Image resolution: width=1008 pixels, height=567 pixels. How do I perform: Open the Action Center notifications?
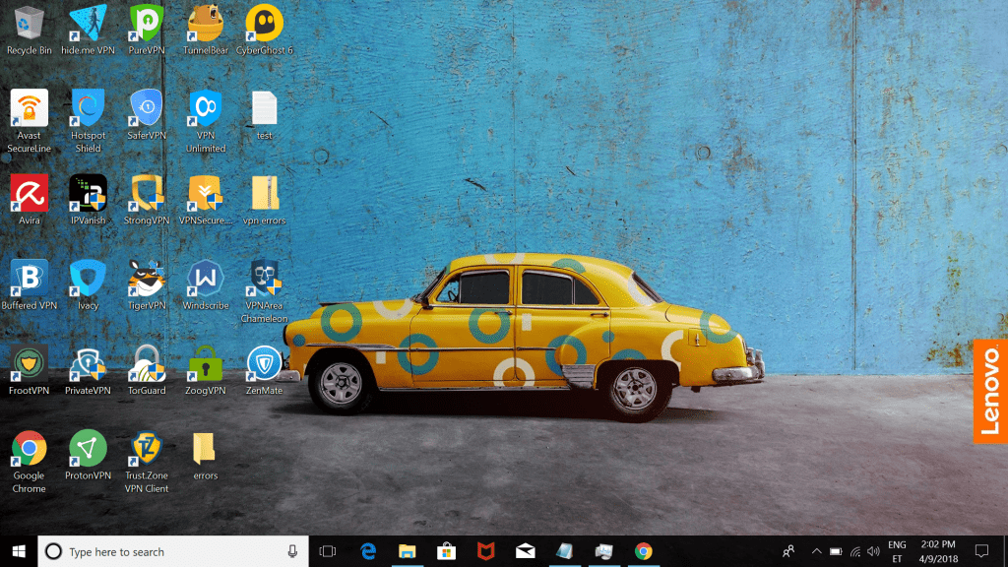pos(981,551)
